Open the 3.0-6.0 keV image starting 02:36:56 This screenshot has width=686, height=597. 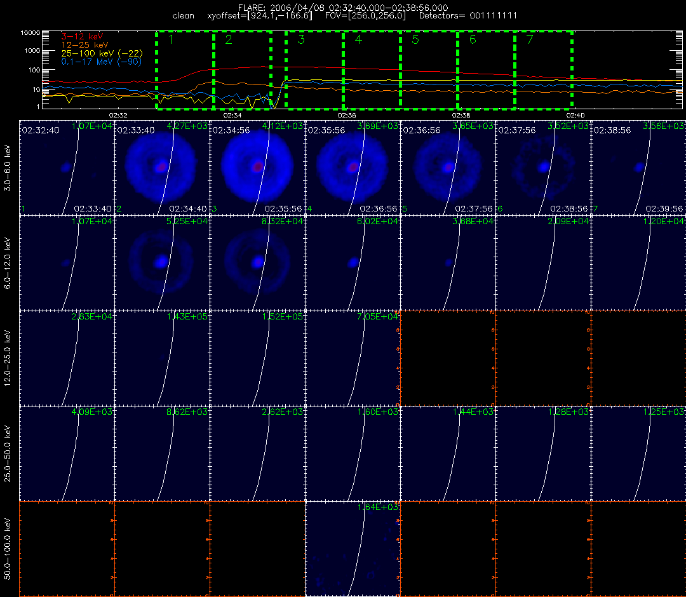click(448, 168)
